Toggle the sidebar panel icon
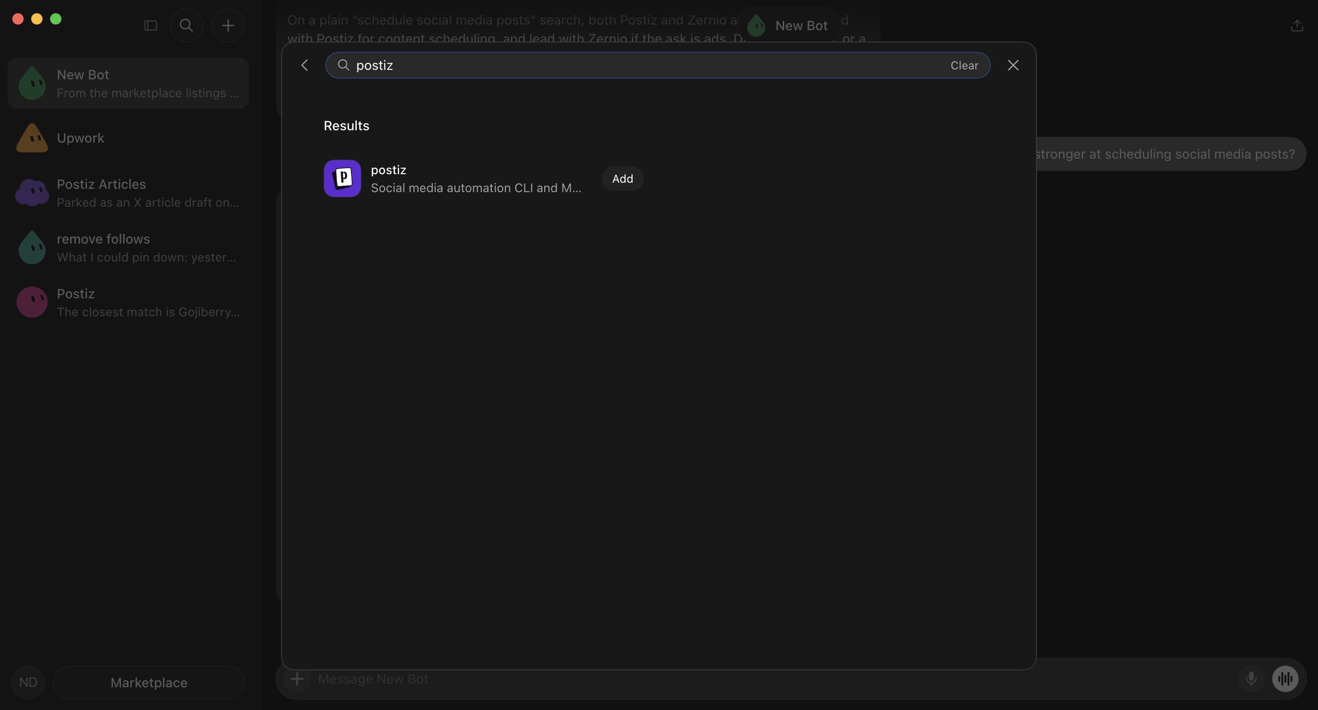 click(x=150, y=25)
